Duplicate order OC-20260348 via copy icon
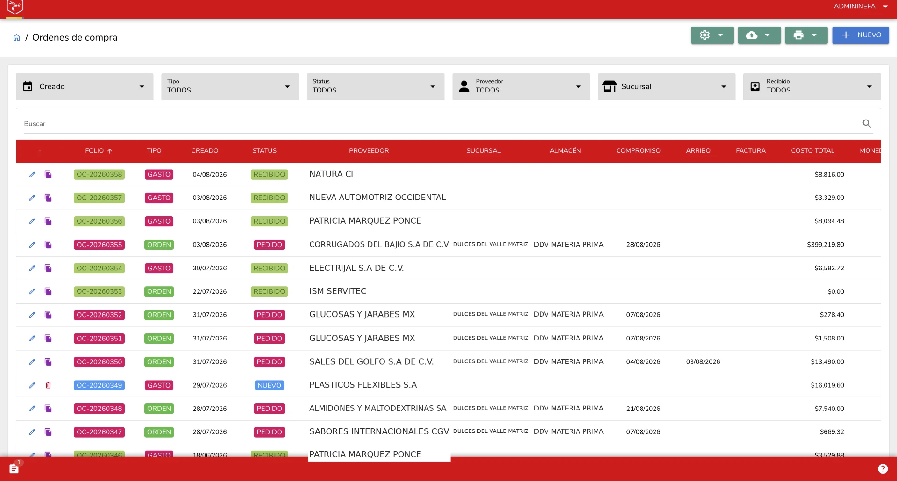 (x=48, y=409)
